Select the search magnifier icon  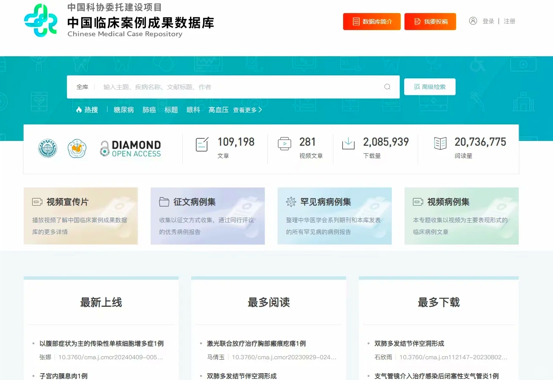[x=387, y=86]
